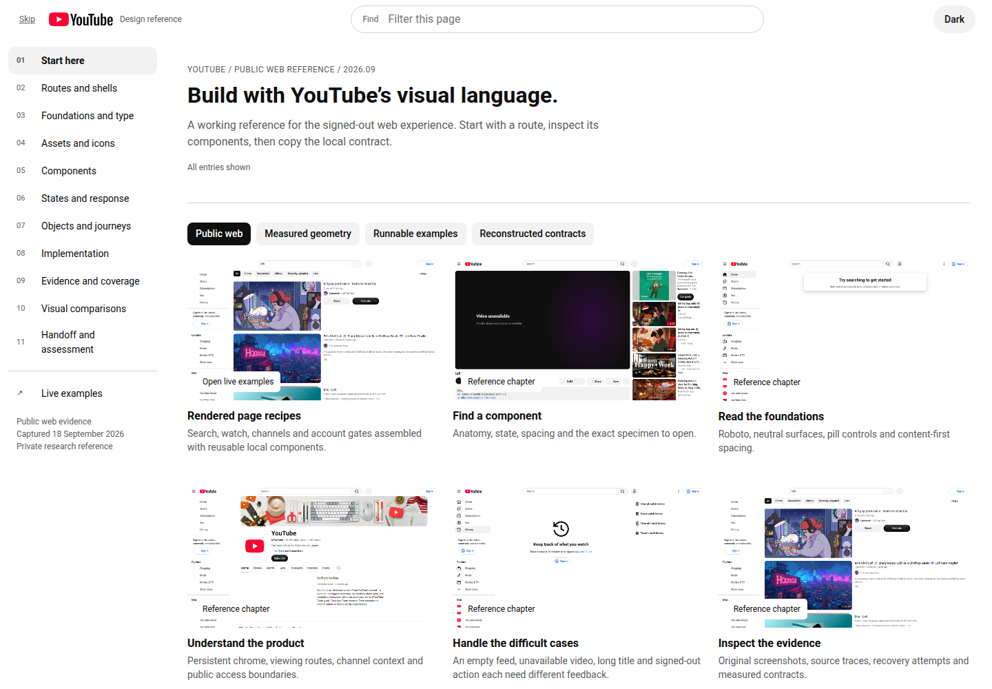Click the breadcrumb YOUTUBE / PUBLIC WEB REFERENCE / 2026.09
Screen dimensions: 992x689
281,70
